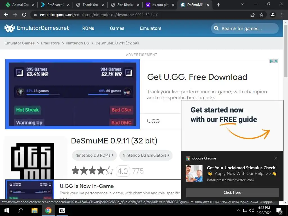Screen dimensions: 288x216
Task: Click the page vertical scrollbar thumb
Action: pos(285,51)
